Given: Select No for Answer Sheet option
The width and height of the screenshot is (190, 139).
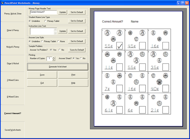Looking at the screenshot, I should tap(81, 58).
